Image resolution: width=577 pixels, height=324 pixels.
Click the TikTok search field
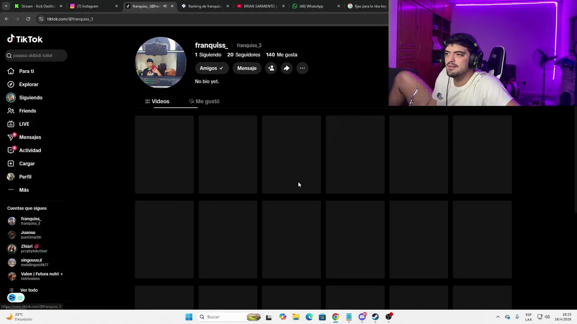pyautogui.click(x=36, y=55)
